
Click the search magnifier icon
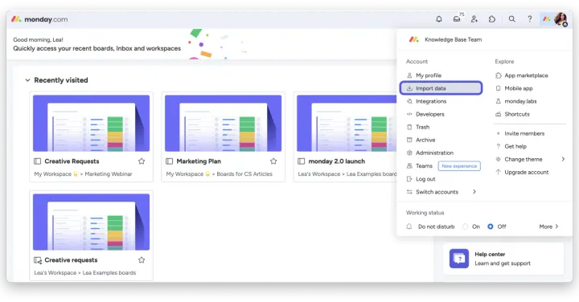click(511, 18)
